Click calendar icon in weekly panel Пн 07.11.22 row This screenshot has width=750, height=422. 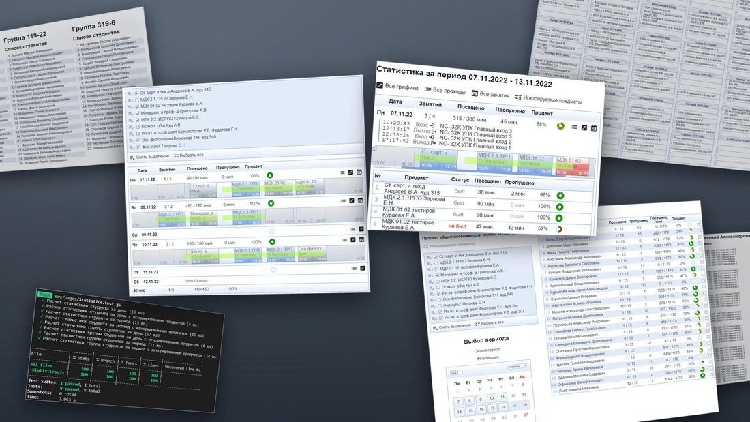pyautogui.click(x=359, y=172)
